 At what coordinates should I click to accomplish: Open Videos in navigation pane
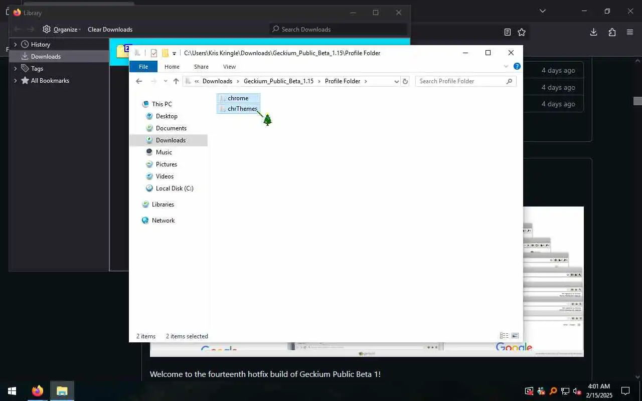pyautogui.click(x=165, y=176)
